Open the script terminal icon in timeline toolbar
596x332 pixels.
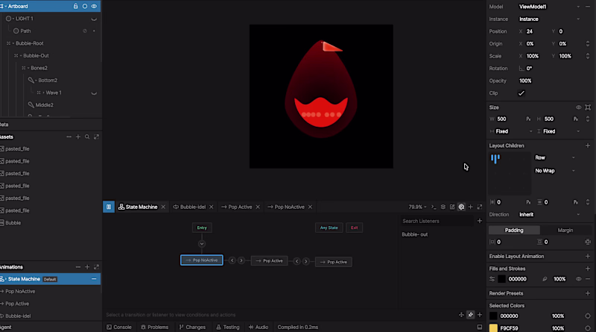(434, 207)
